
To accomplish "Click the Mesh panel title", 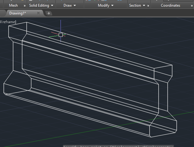I will [13, 5].
